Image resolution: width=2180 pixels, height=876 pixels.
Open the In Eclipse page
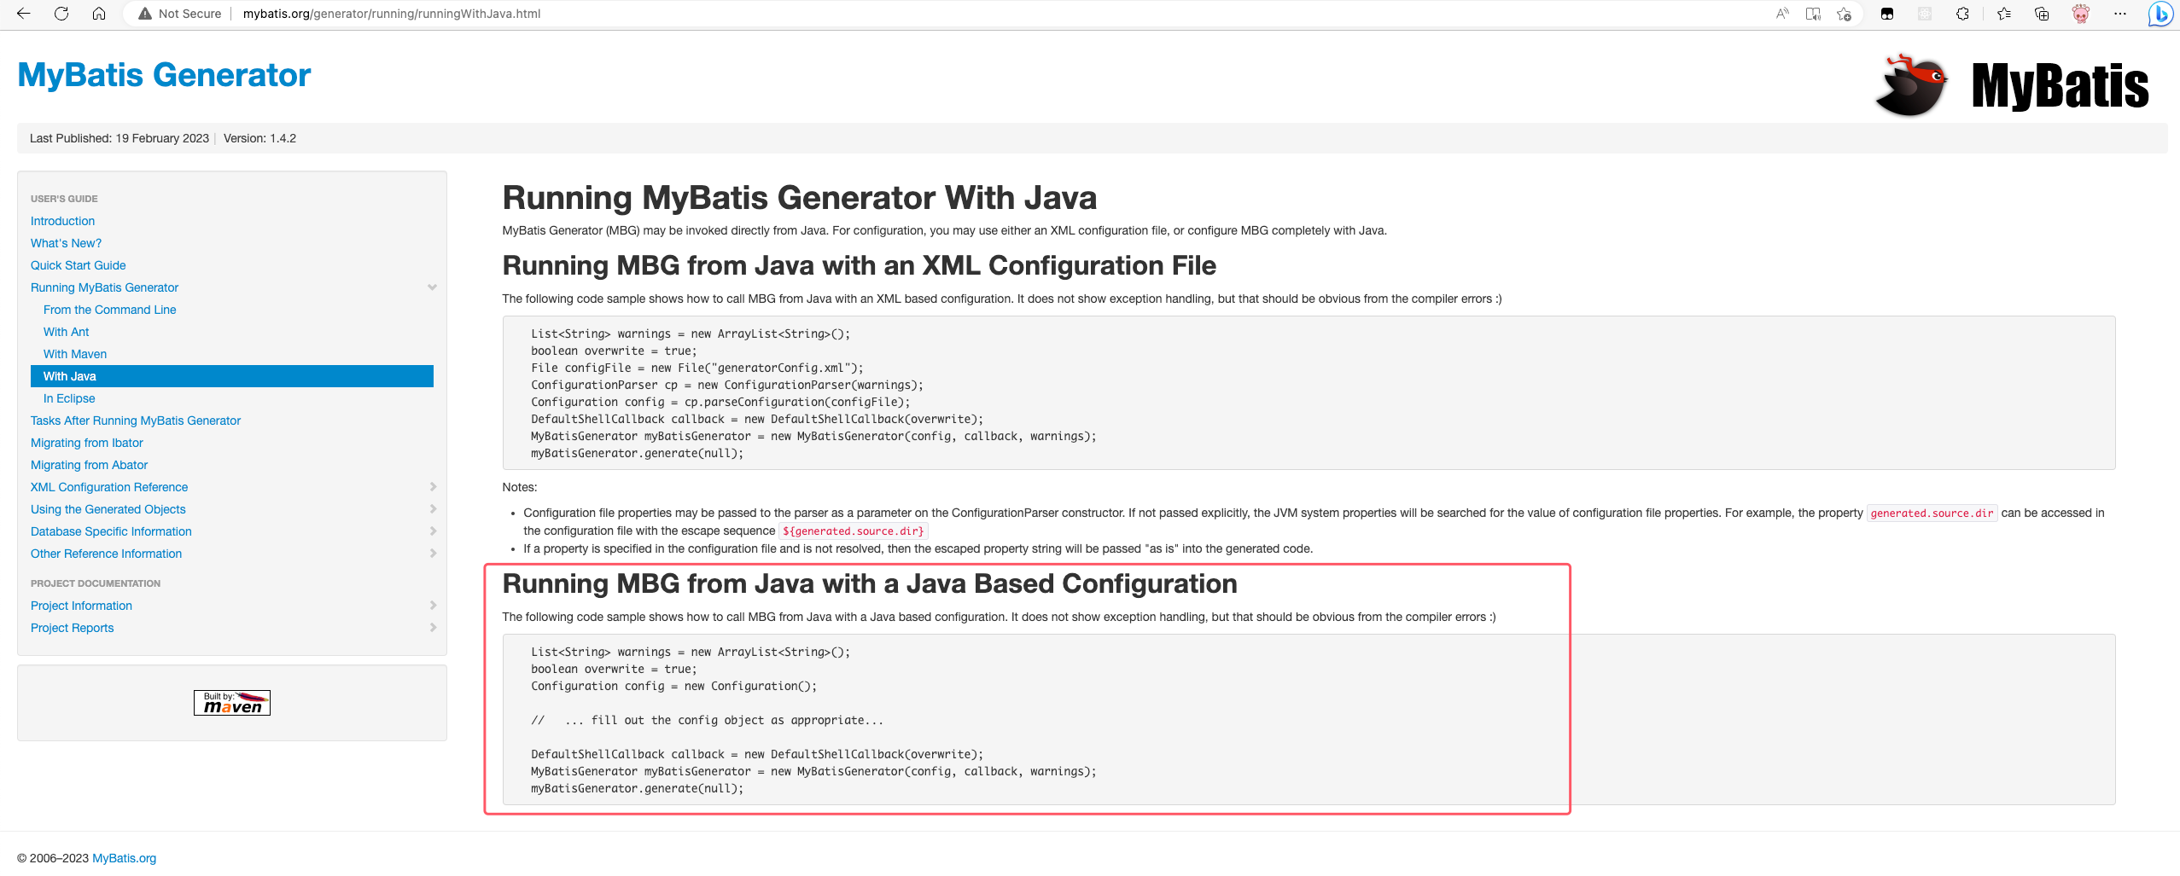[x=69, y=398]
